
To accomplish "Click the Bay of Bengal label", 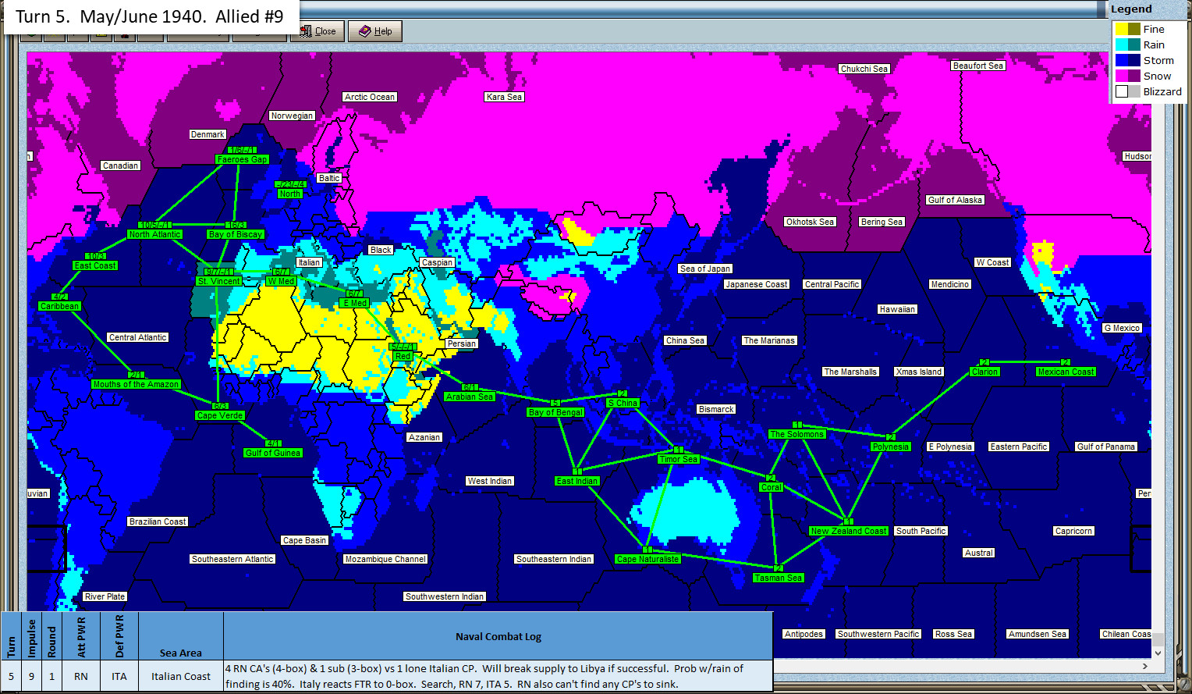I will pos(555,412).
